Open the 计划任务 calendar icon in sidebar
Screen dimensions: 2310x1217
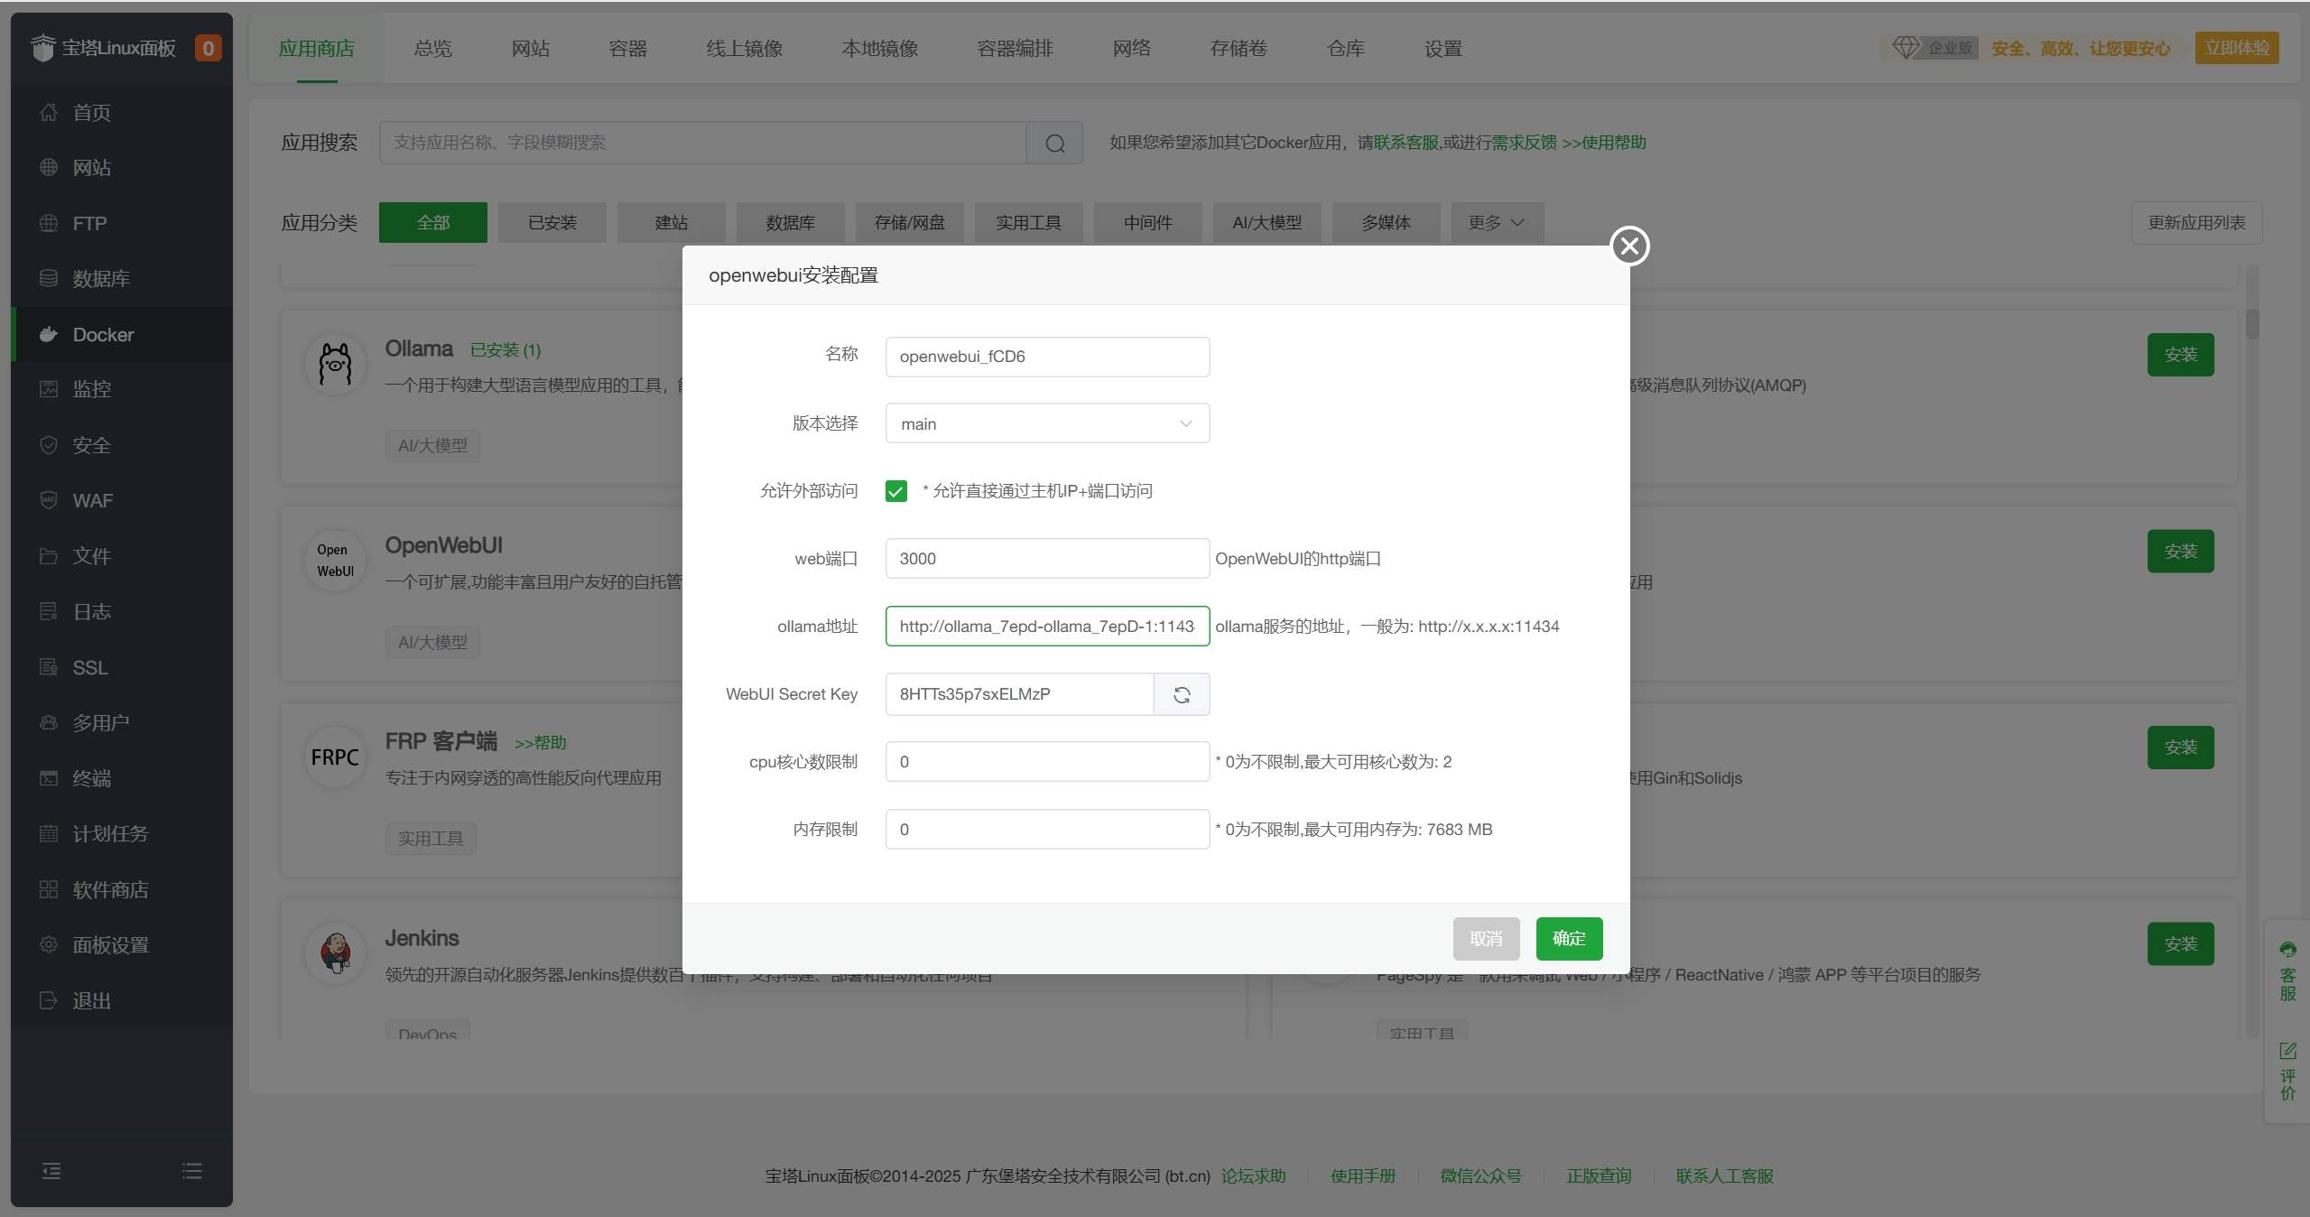[49, 833]
